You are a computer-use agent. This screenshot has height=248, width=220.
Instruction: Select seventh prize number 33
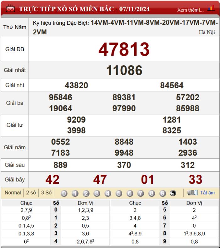click(x=196, y=179)
